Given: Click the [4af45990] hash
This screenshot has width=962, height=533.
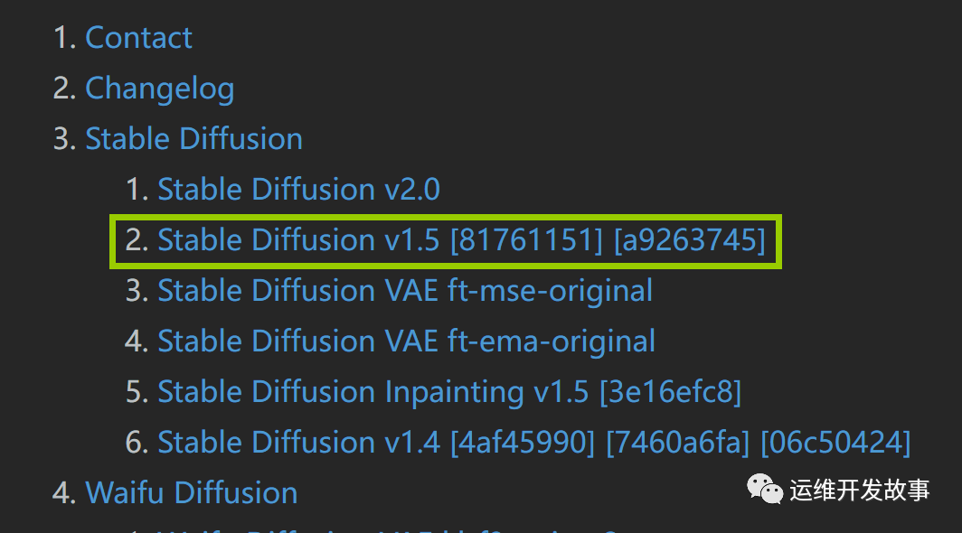Looking at the screenshot, I should [523, 443].
